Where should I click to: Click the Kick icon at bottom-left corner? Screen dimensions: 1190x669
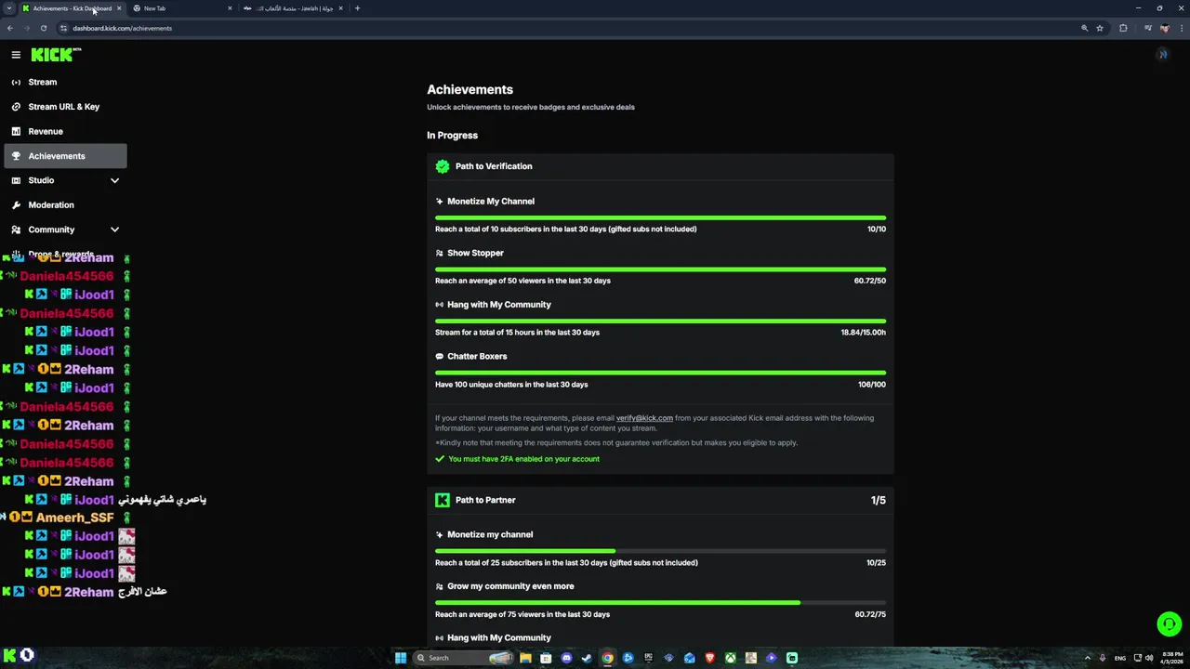pos(9,656)
